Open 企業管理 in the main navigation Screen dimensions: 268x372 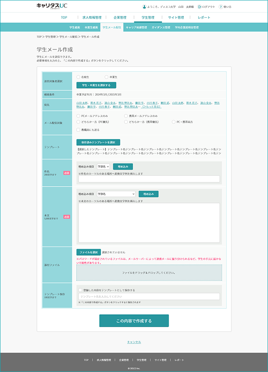coord(120,17)
